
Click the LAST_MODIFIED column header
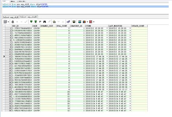120,26
